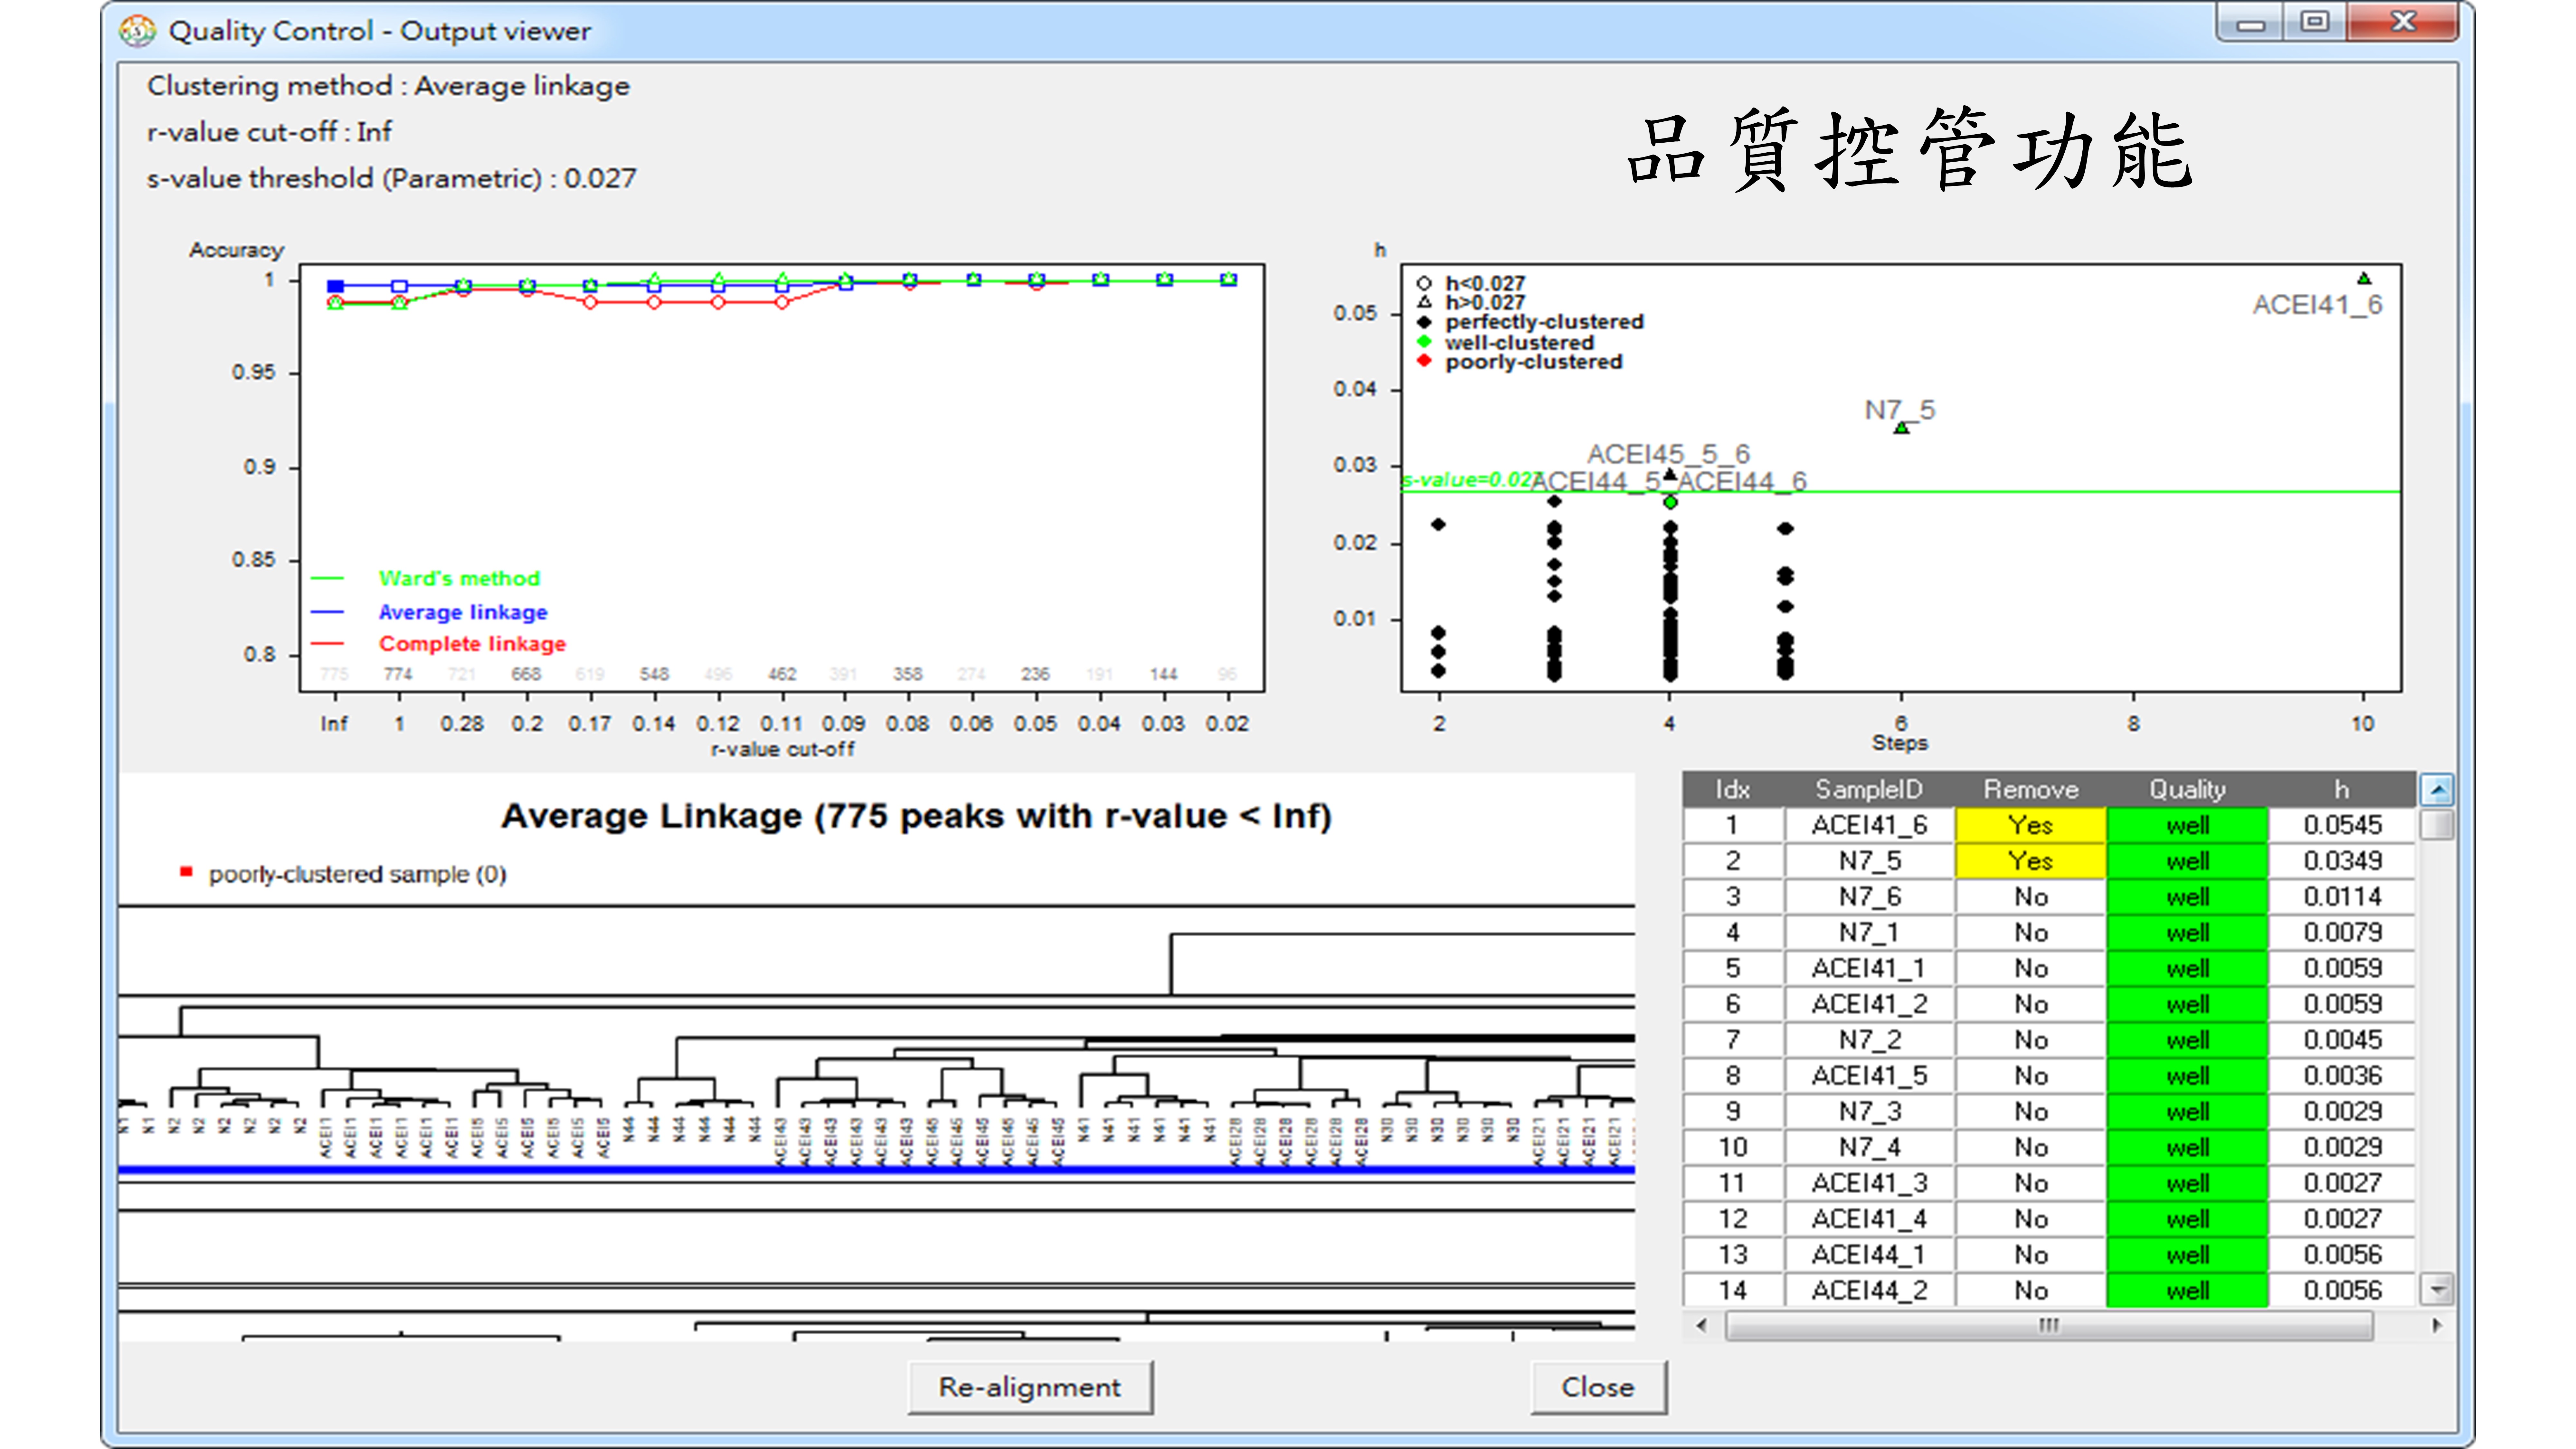Image resolution: width=2576 pixels, height=1449 pixels.
Task: Click the h value 0.0079
Action: [x=2342, y=933]
